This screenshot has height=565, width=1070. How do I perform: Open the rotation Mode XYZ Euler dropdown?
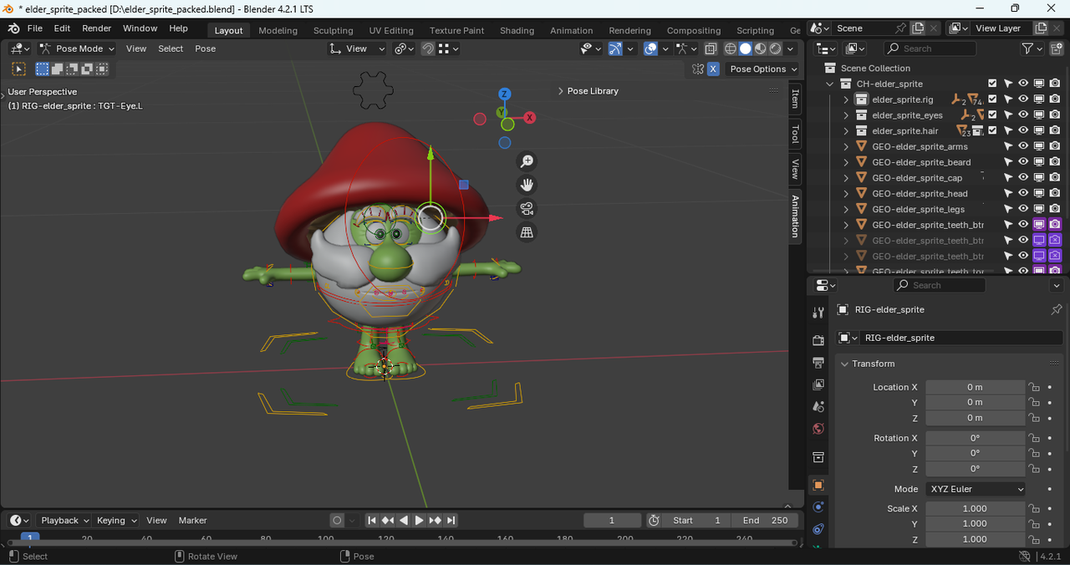pos(976,489)
